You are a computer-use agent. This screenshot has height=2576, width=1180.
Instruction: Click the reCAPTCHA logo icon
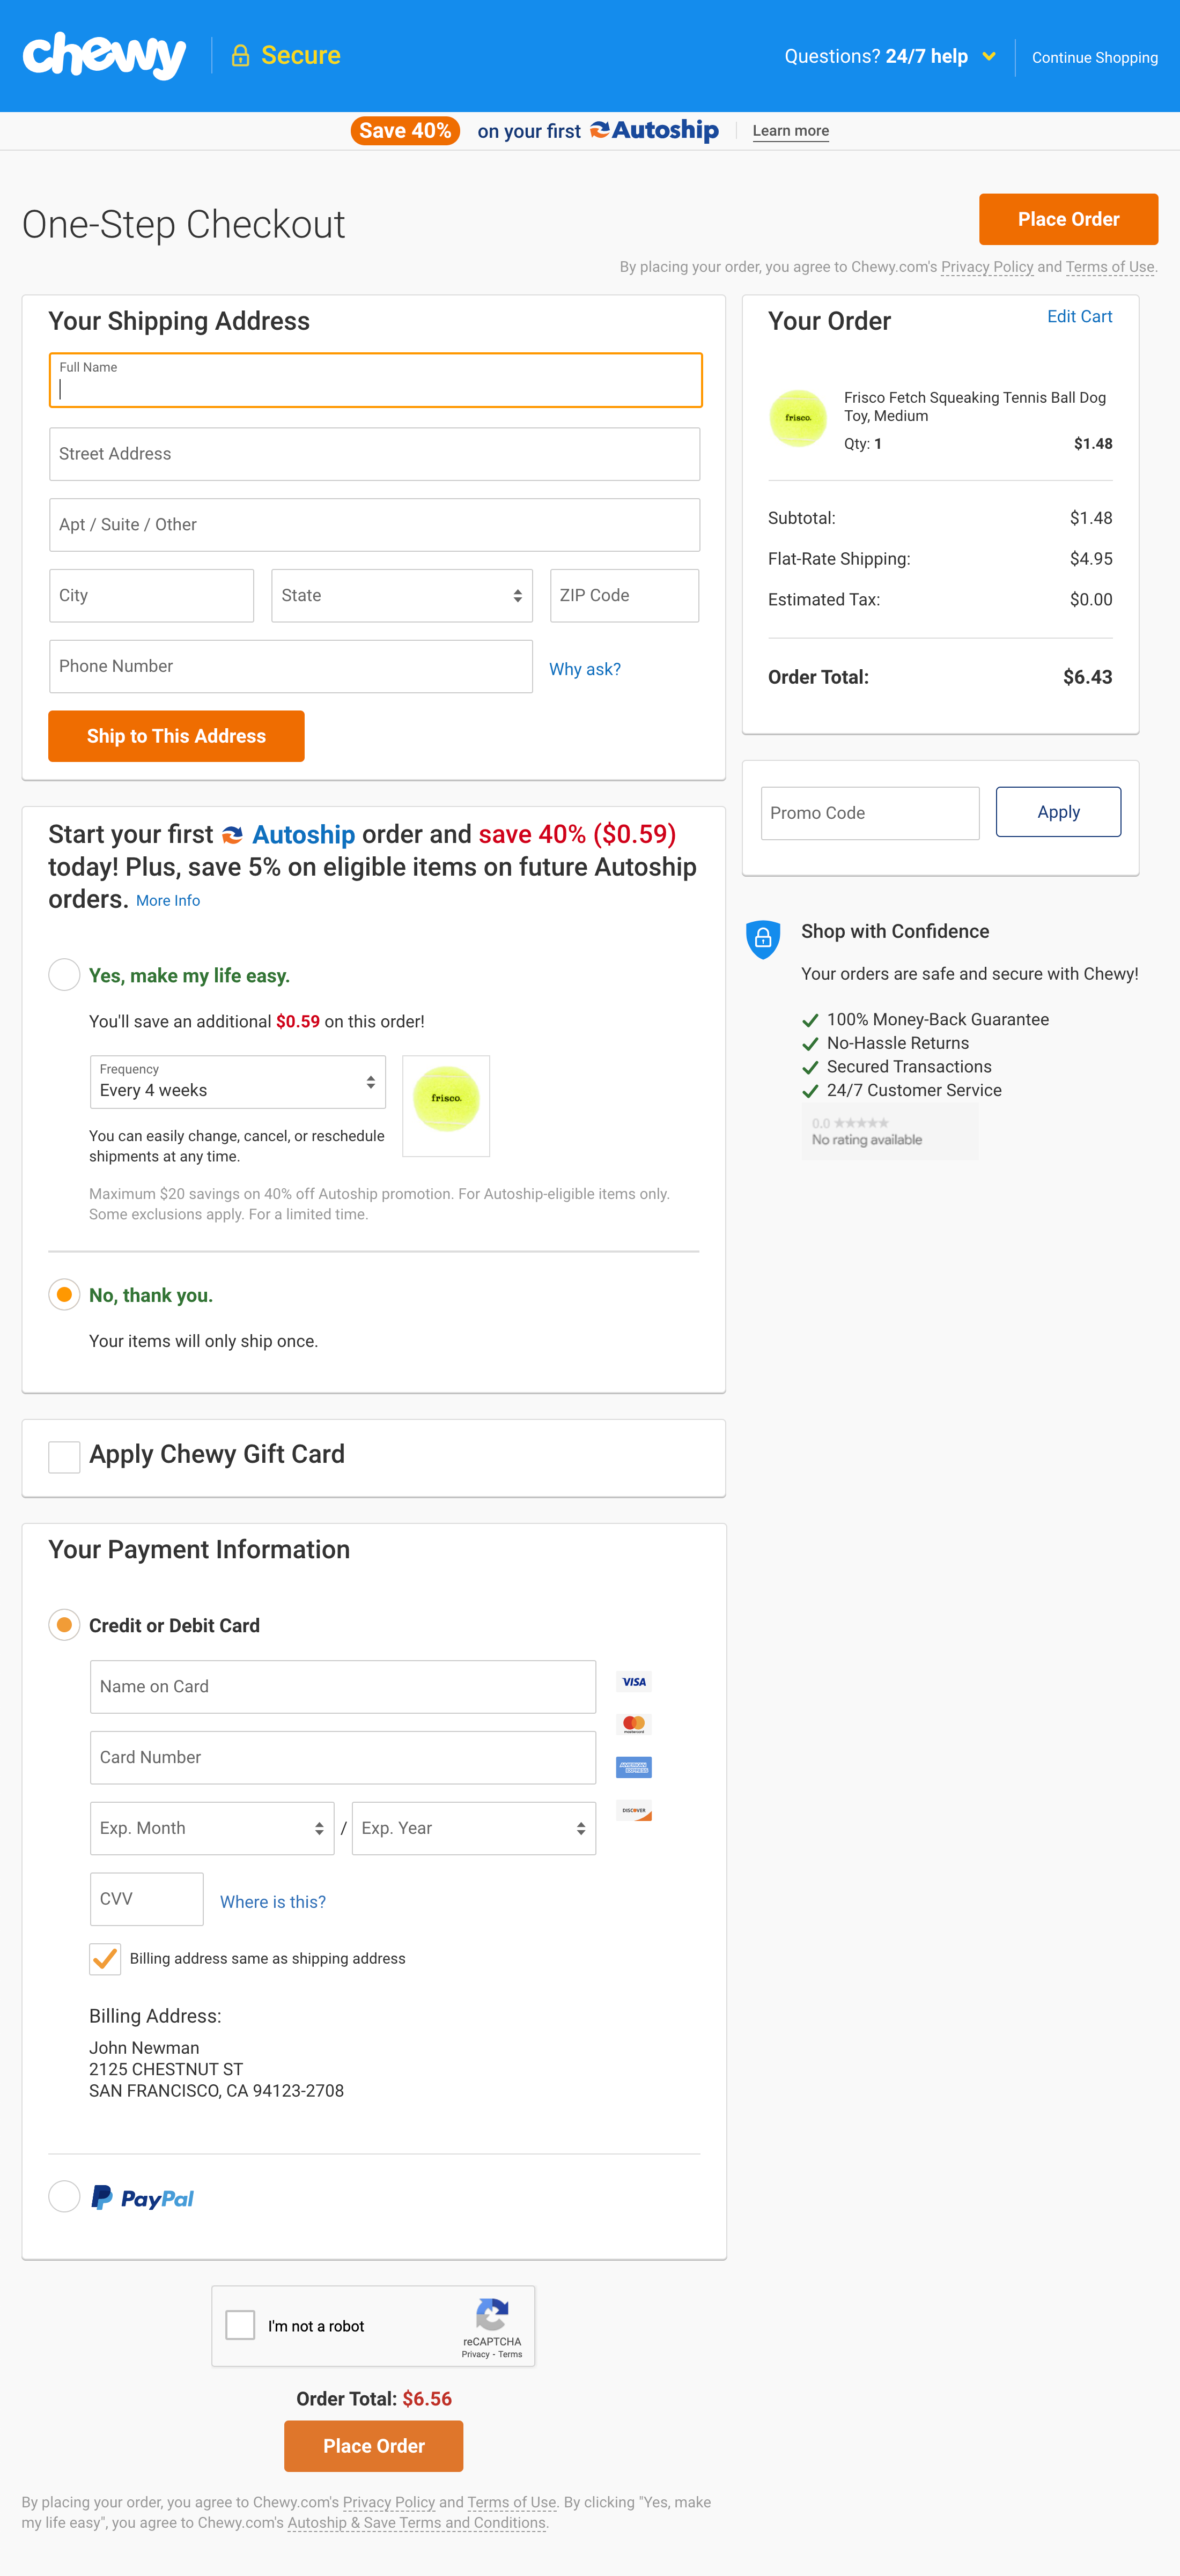point(492,2314)
